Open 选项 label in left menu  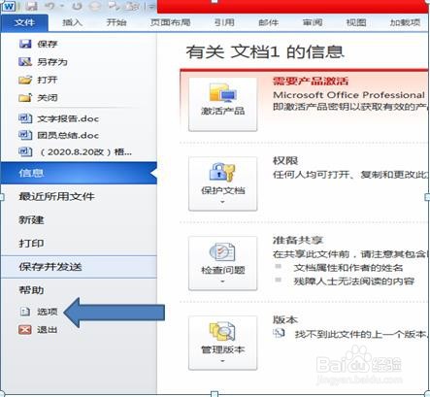48,312
